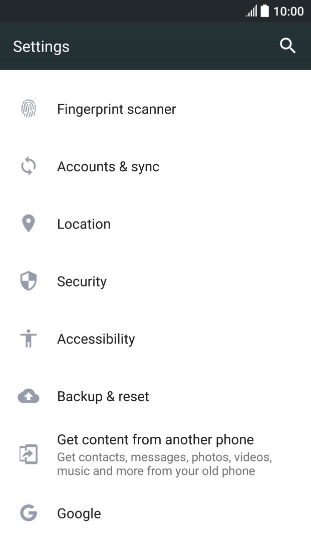Open Accessibility settings
This screenshot has width=311, height=553.
point(96,339)
